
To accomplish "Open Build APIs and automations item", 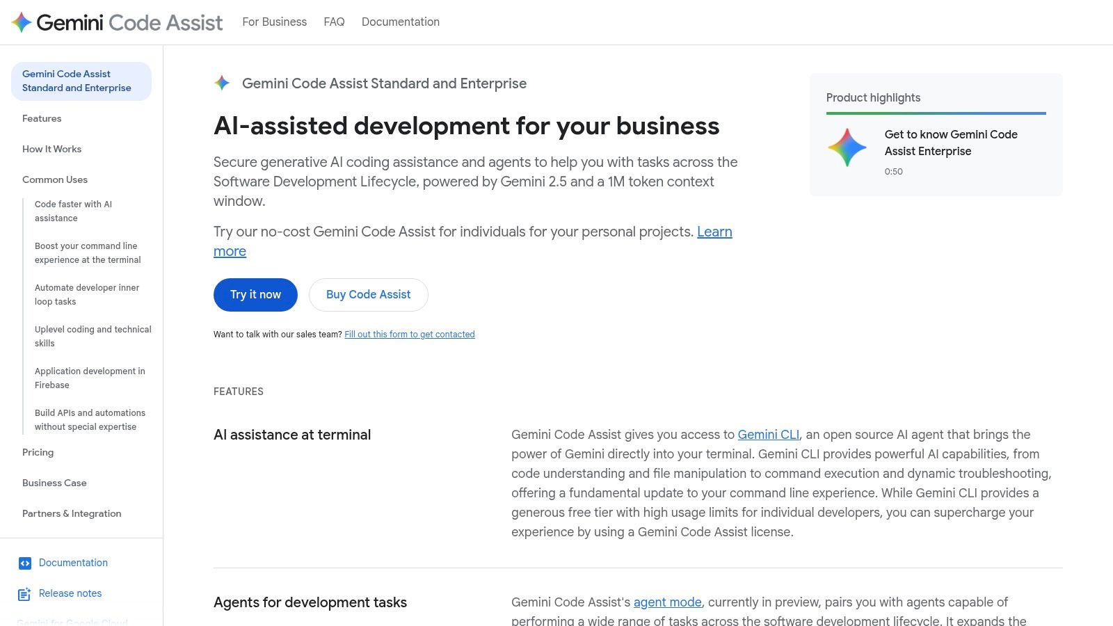I will click(90, 420).
